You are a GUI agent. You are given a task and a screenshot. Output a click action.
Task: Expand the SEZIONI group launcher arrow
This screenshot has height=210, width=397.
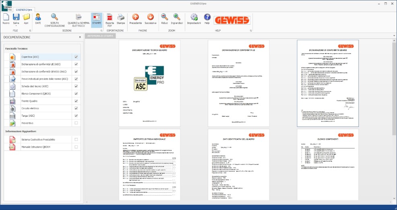pos(101,31)
